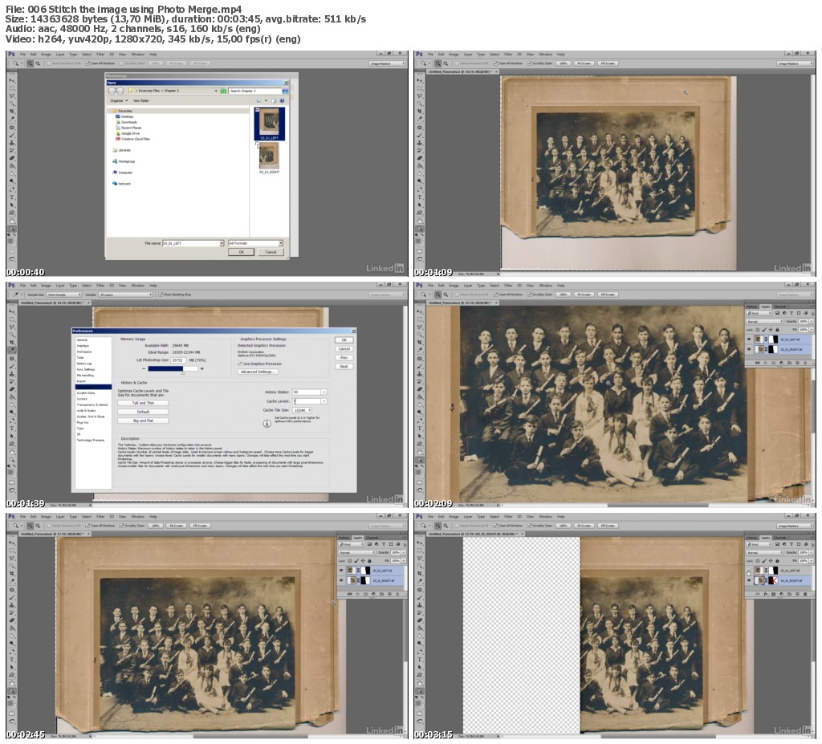822x744 pixels.
Task: Click Big and Flat button in Preferences
Action: [143, 421]
